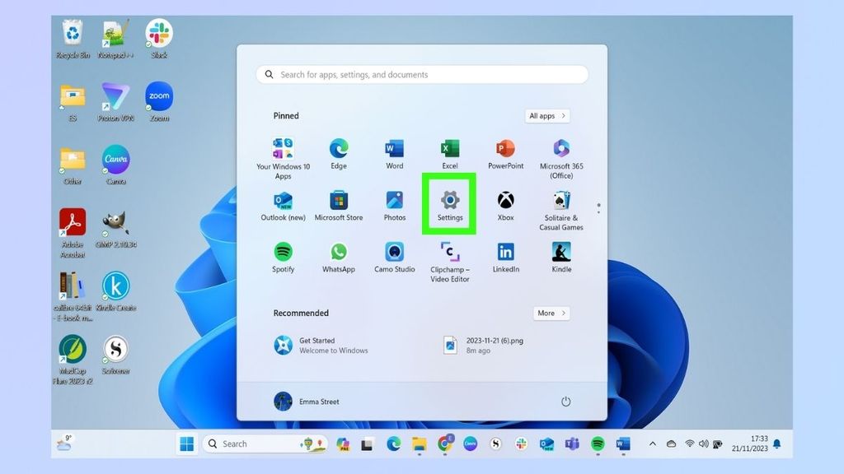Show hidden system tray icons
Image resolution: width=844 pixels, height=474 pixels.
click(x=652, y=444)
